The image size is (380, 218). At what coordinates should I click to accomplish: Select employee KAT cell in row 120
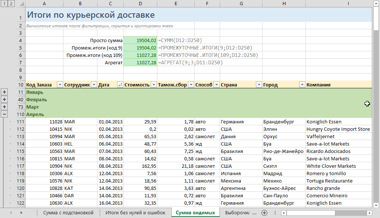pyautogui.click(x=80, y=188)
